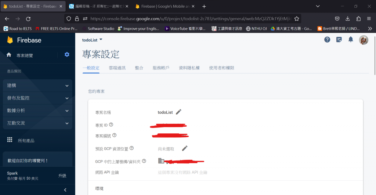Open tracking protection shield icon

(69, 19)
